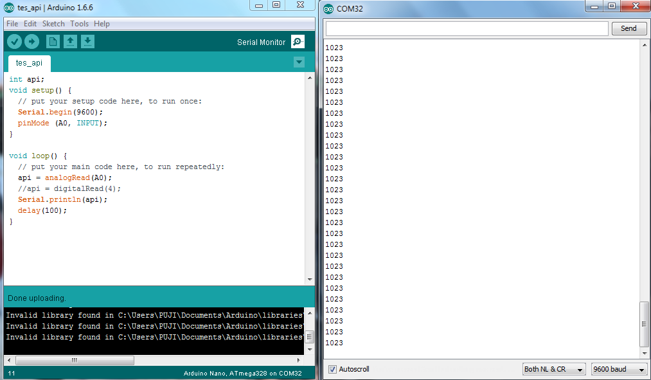Screen dimensions: 651x380
Task: Click the COM32 vertical scrollbar thumb
Action: point(645,323)
